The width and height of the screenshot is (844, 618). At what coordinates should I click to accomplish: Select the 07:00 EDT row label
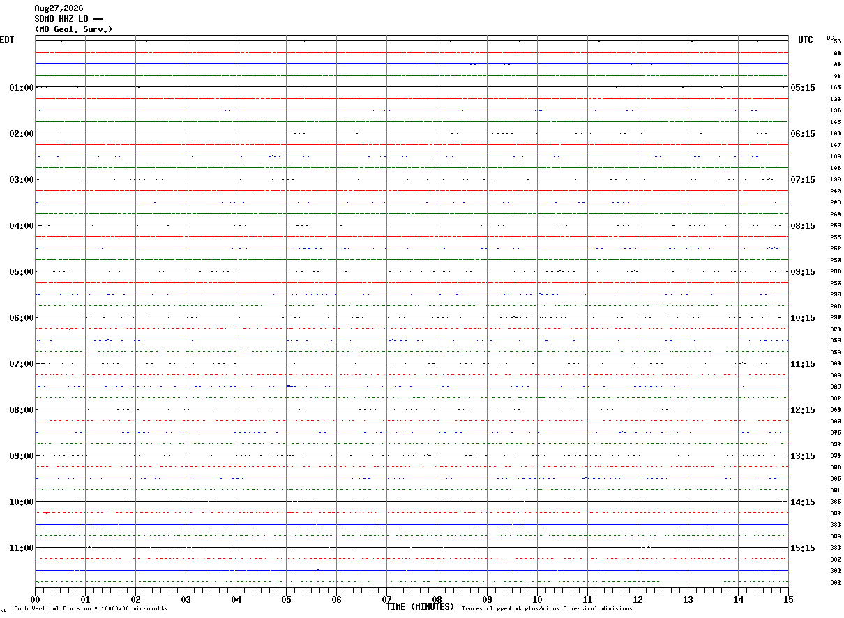22,364
